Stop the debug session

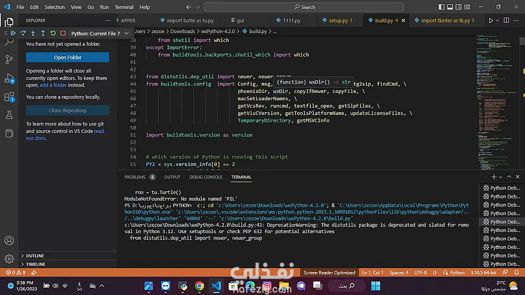click(x=63, y=33)
